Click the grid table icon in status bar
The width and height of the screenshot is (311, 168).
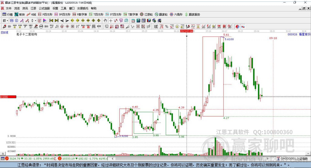point(2,159)
